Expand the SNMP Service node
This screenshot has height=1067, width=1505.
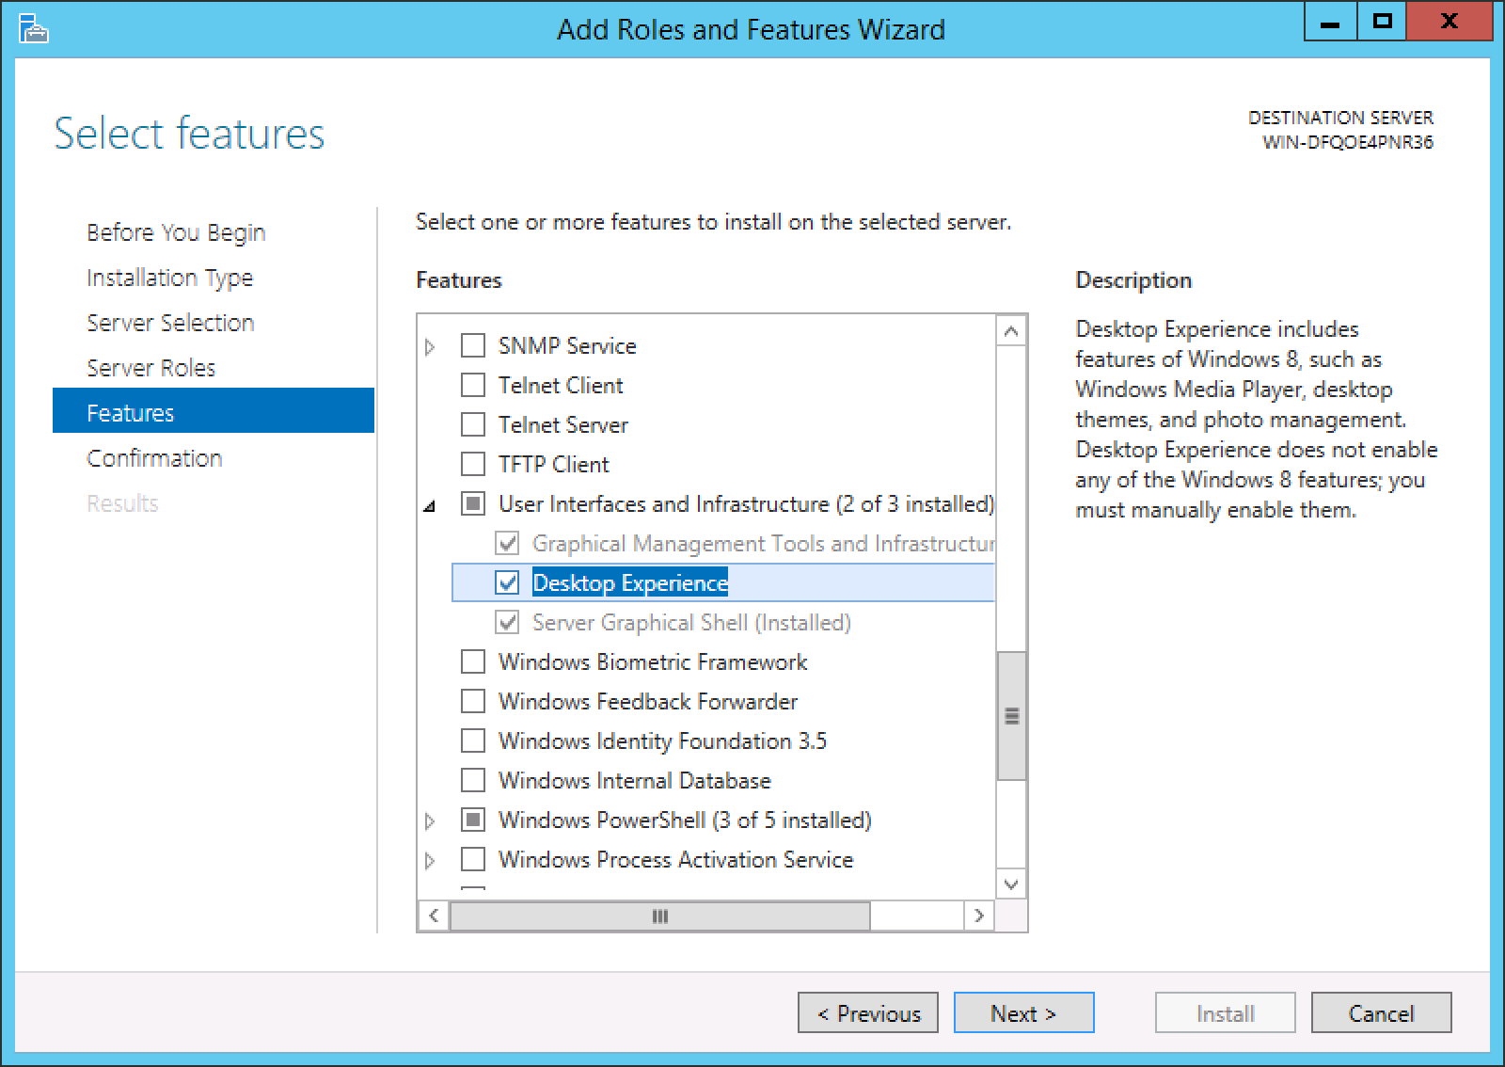coord(430,347)
